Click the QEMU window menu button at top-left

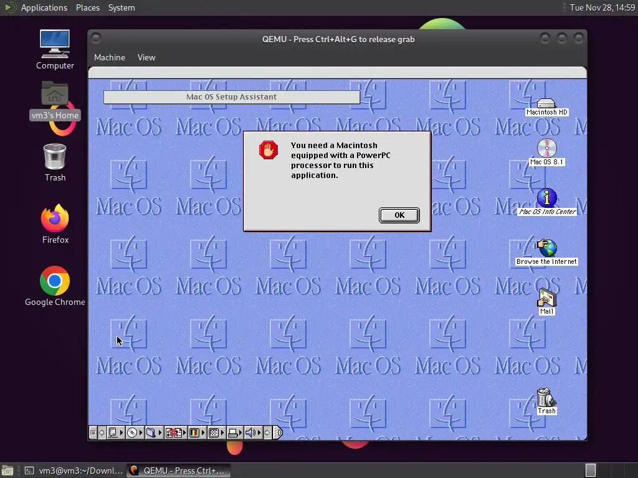pos(96,38)
